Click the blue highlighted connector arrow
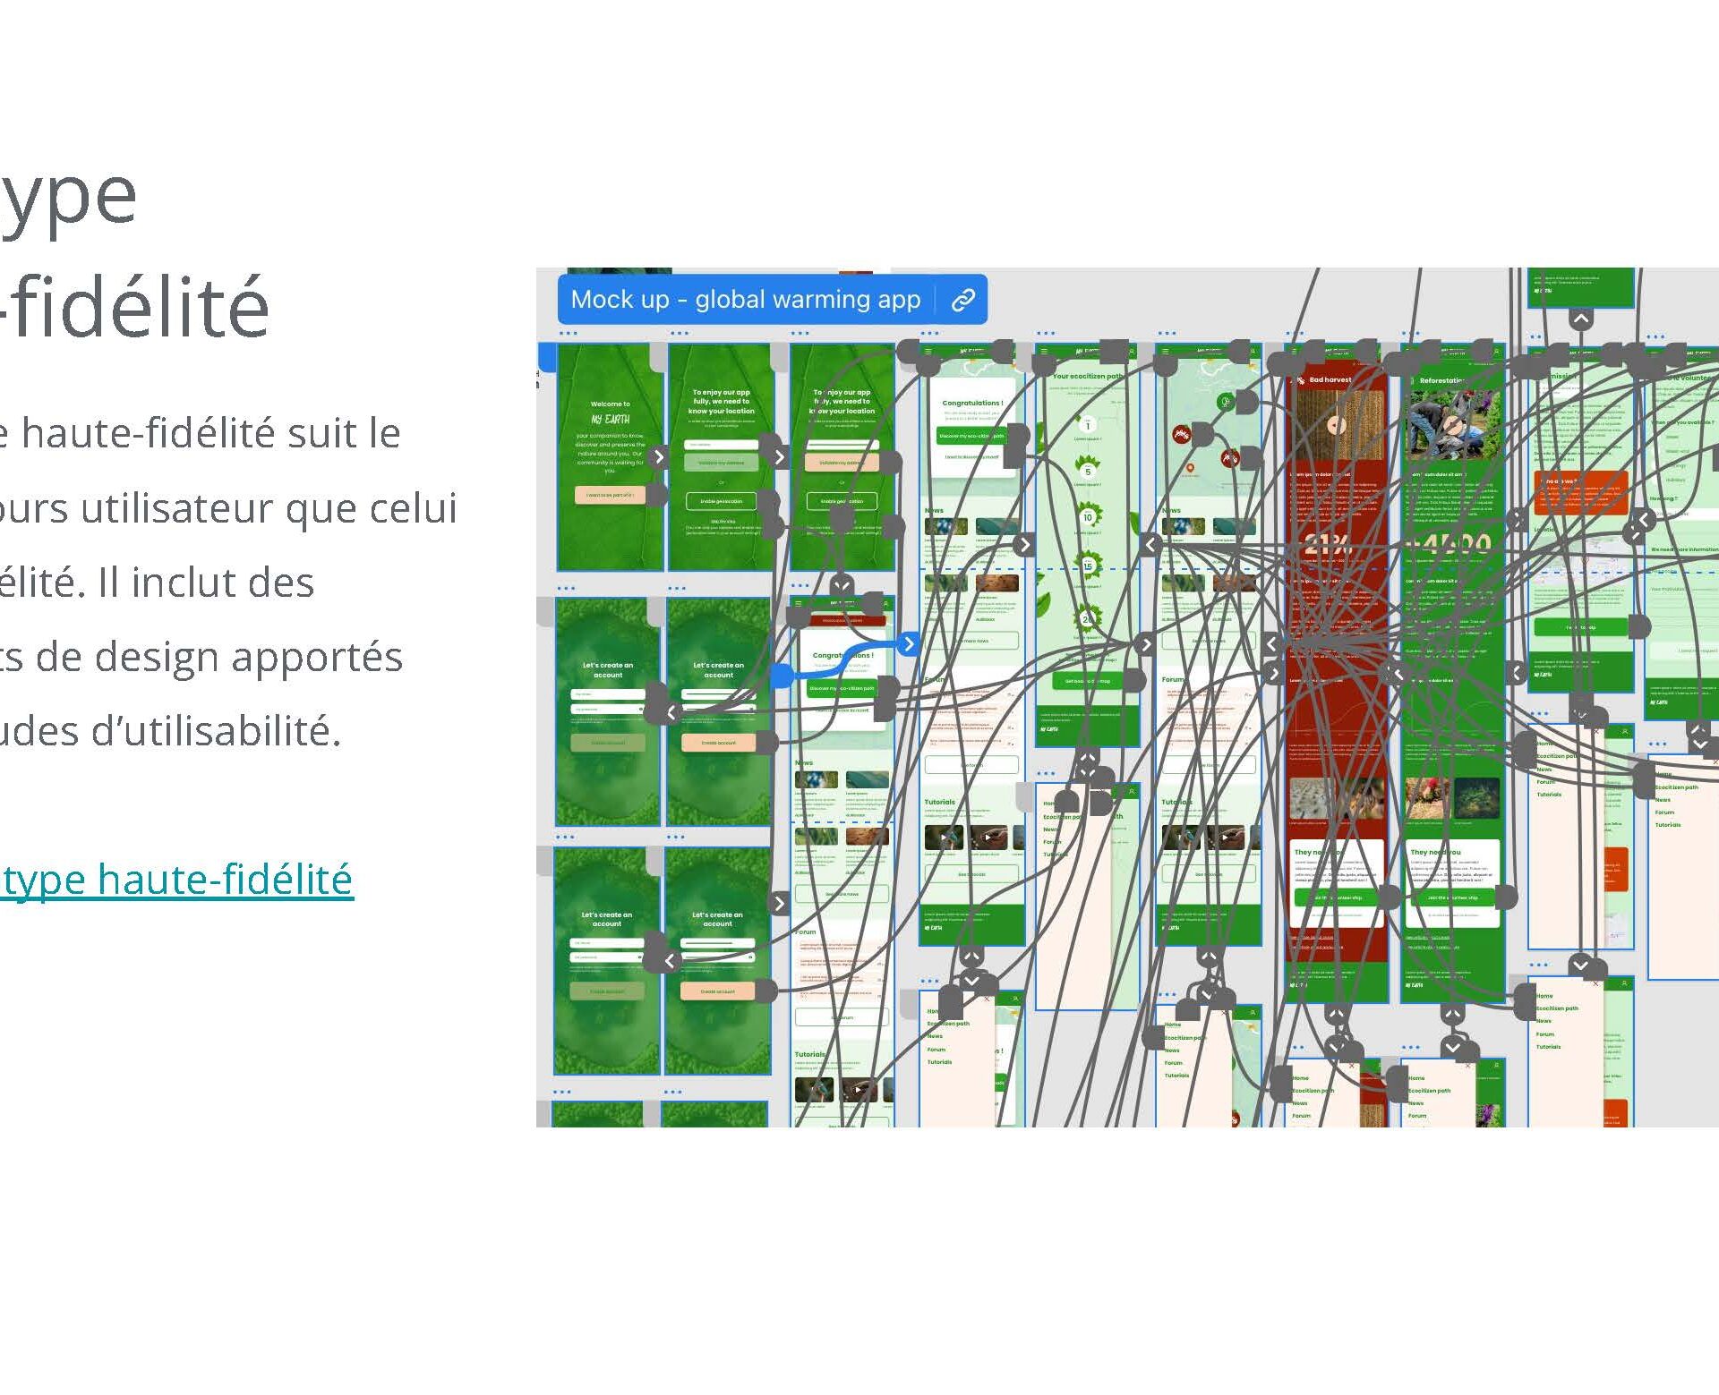The height and width of the screenshot is (1395, 1719). [x=908, y=643]
